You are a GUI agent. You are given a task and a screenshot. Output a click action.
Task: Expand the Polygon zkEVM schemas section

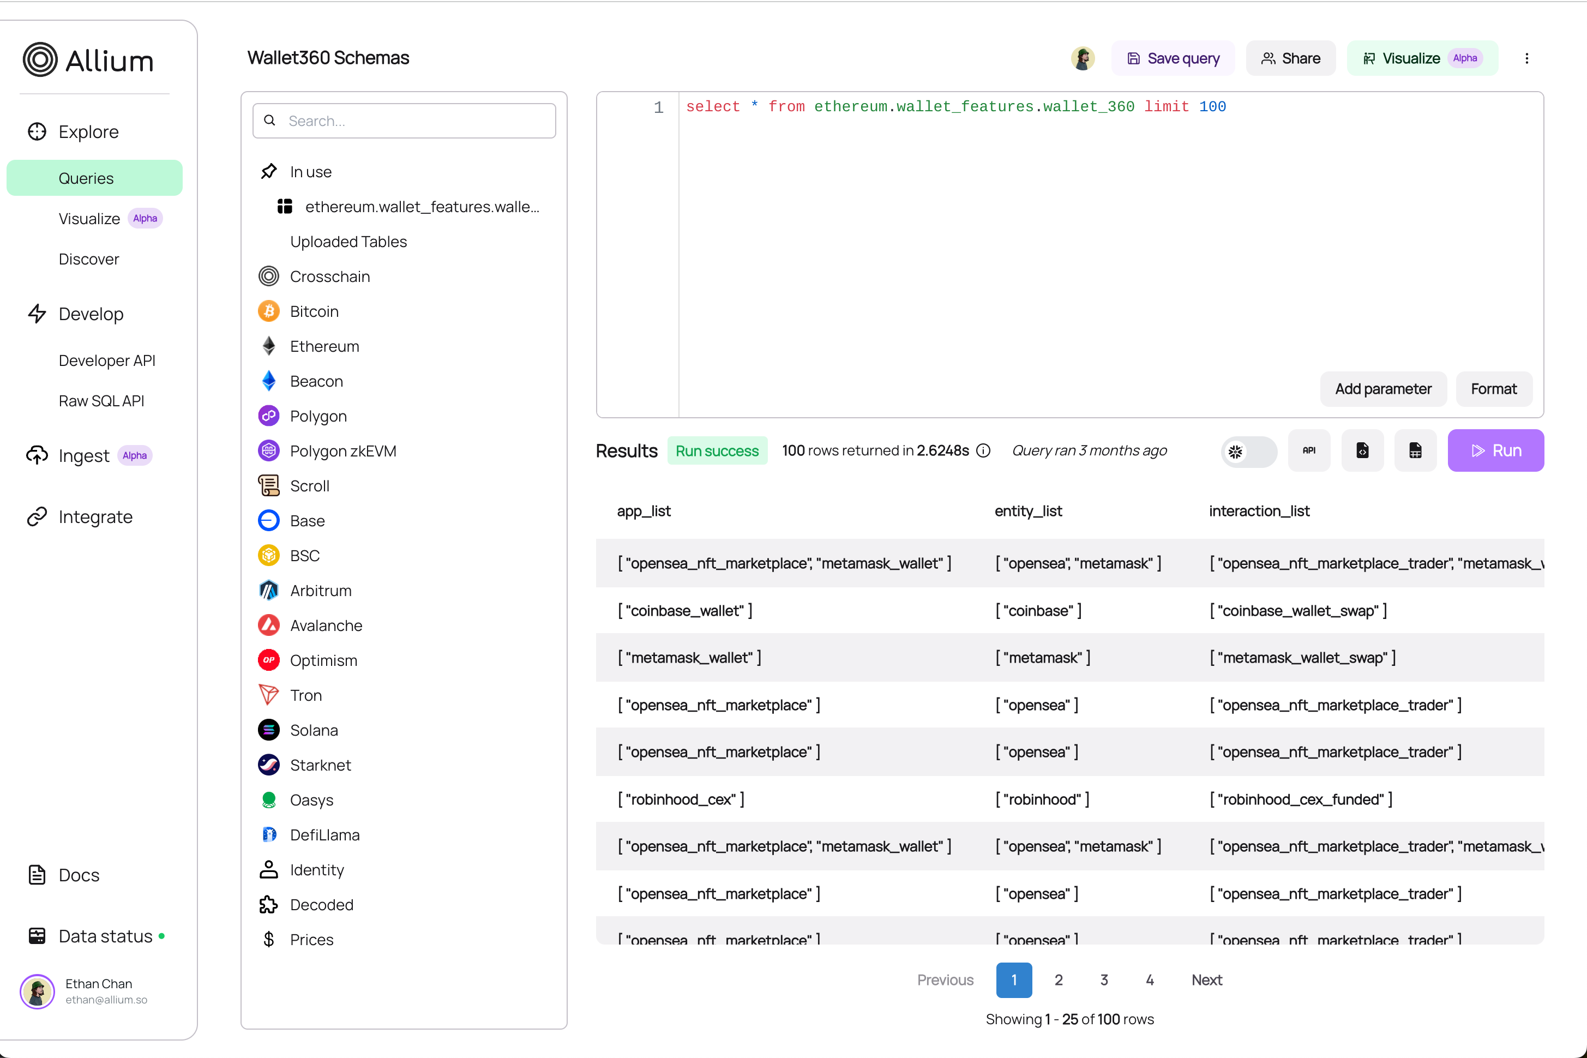(x=344, y=451)
